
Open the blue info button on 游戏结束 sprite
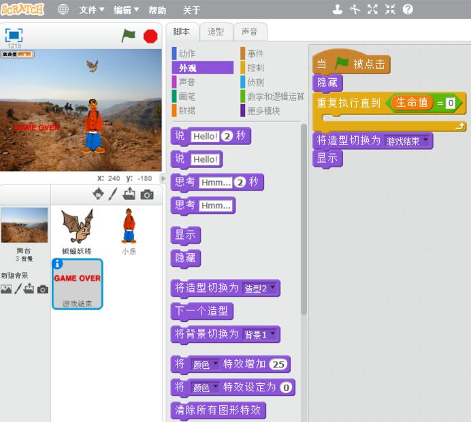pyautogui.click(x=57, y=263)
